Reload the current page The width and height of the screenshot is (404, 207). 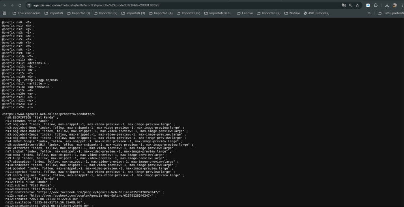19,6
